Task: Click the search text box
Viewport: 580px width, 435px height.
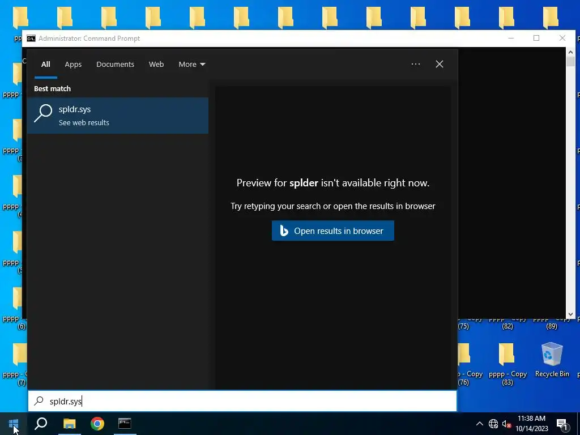Action: click(242, 402)
